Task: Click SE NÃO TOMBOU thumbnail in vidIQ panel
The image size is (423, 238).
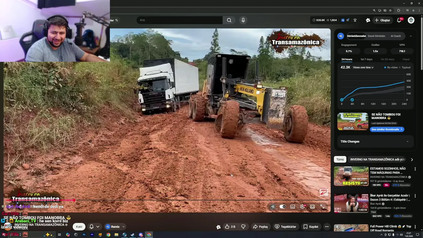Action: pos(353,122)
